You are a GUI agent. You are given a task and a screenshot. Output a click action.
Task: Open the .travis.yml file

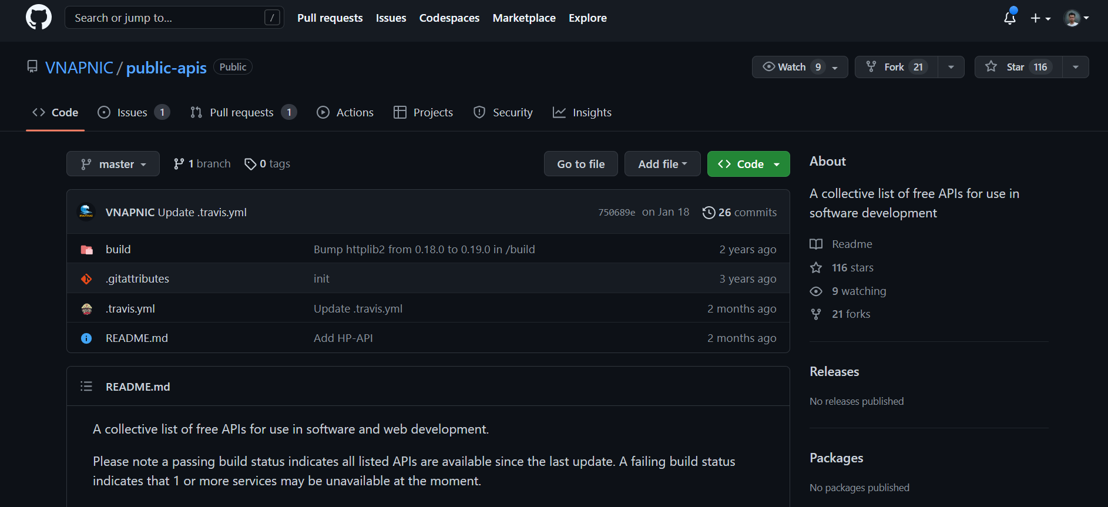point(130,308)
